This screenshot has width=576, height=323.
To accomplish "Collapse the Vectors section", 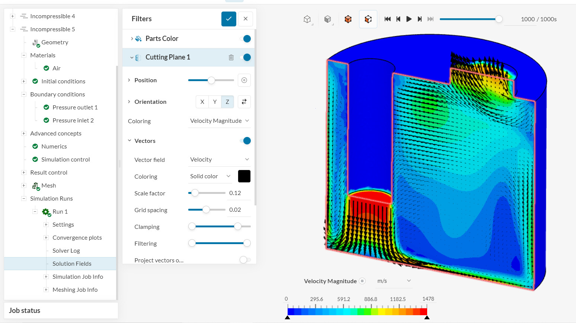I will point(129,141).
